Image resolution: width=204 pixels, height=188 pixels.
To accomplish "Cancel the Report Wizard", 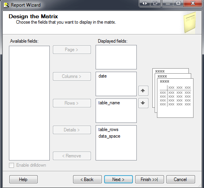I will click(x=181, y=179).
